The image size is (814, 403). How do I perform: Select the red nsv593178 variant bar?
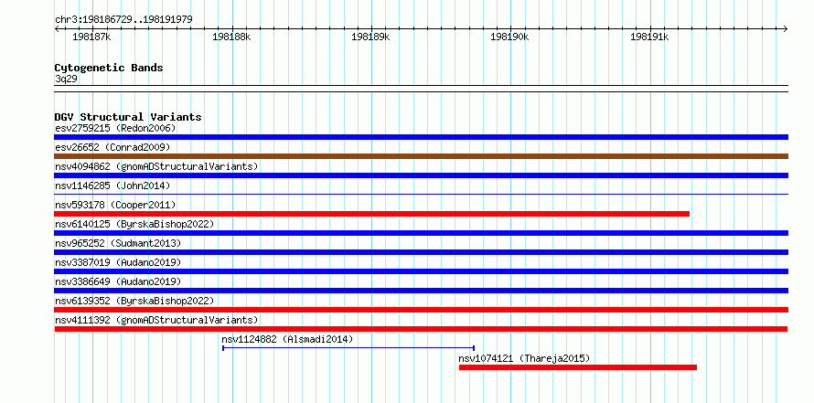pos(371,214)
